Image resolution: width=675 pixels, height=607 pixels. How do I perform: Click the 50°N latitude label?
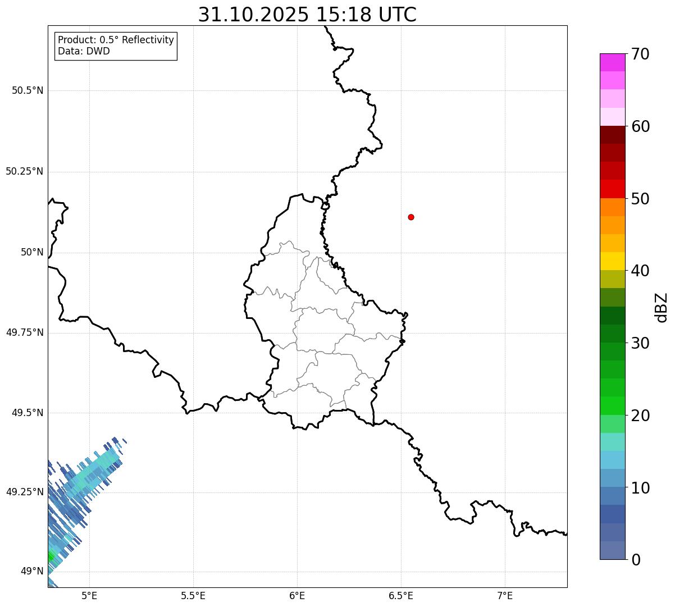(x=32, y=252)
